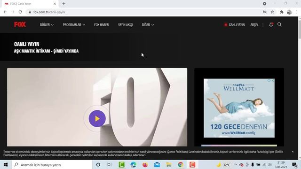This screenshot has height=169, width=301.
Task: Switch to Chrome on the taskbar
Action: 181,165
